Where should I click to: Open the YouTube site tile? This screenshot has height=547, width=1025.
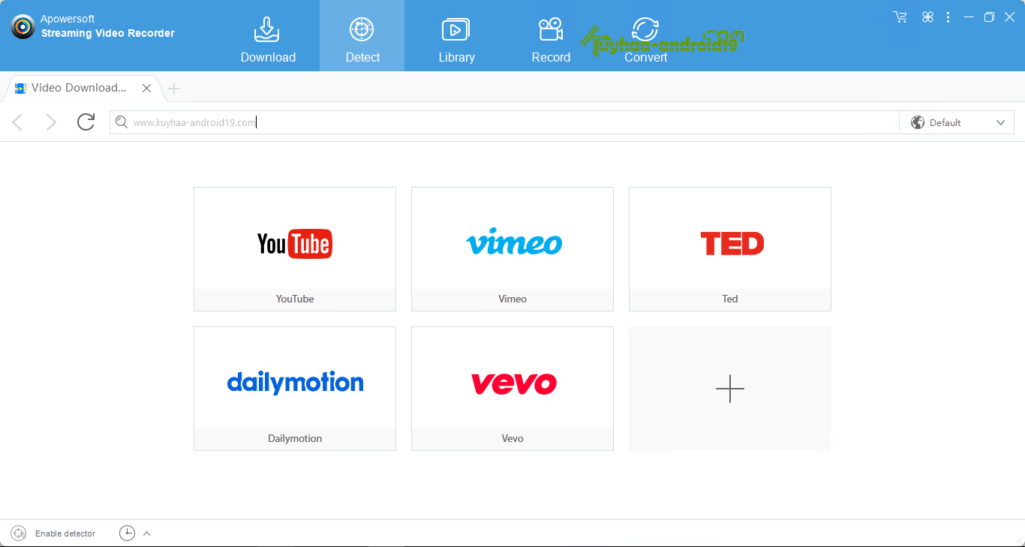point(295,249)
